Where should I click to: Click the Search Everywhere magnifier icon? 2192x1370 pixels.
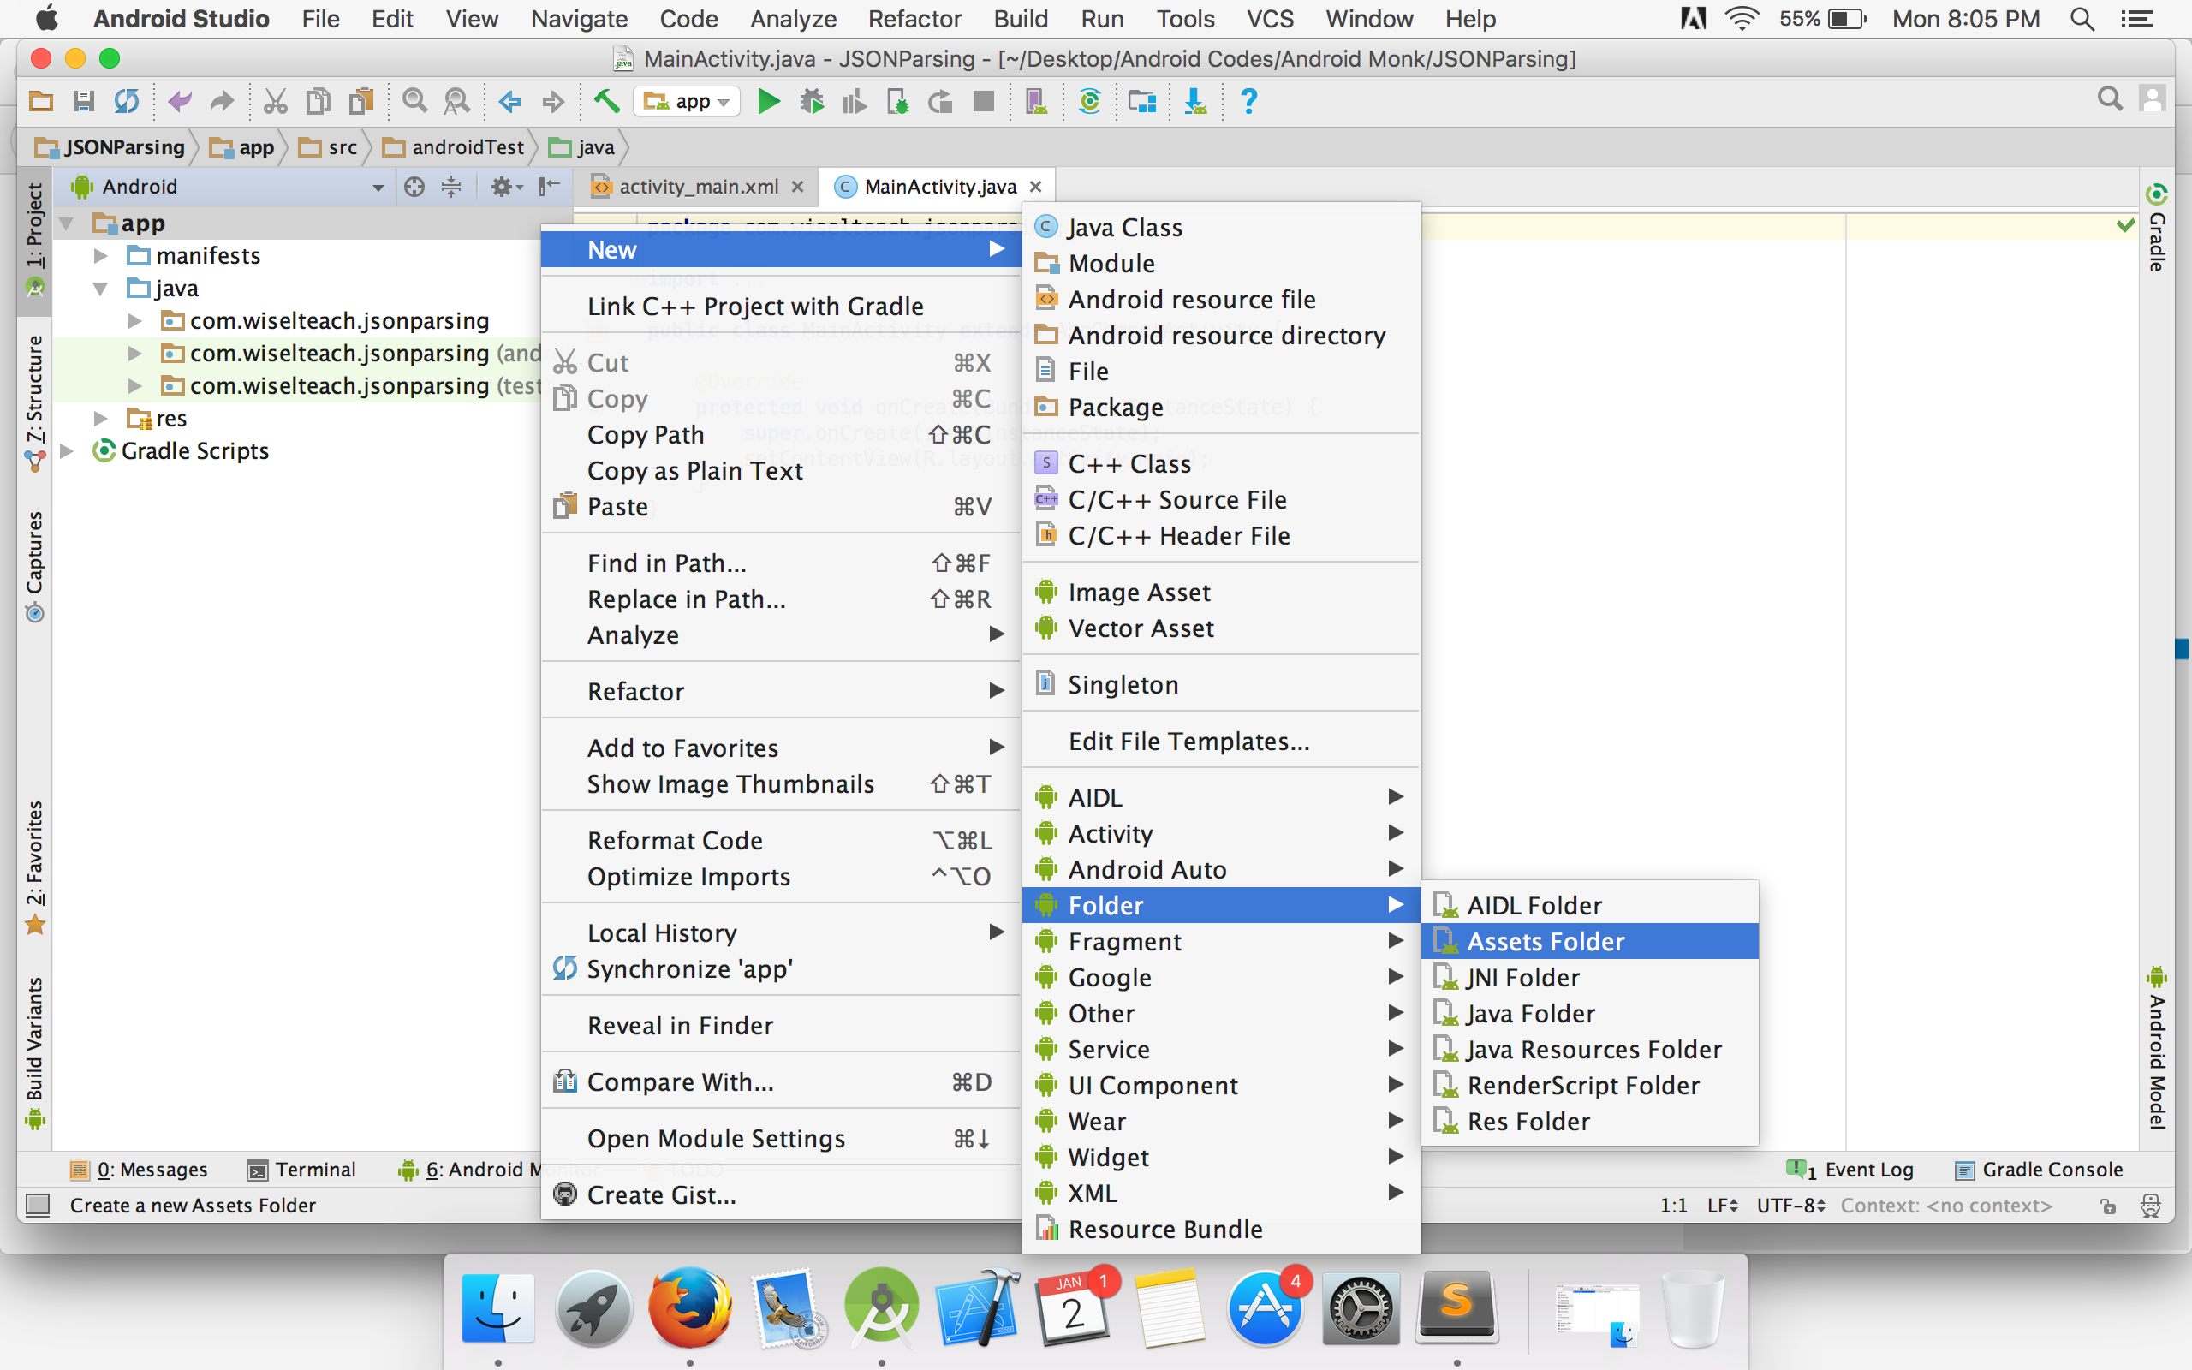pyautogui.click(x=2110, y=98)
